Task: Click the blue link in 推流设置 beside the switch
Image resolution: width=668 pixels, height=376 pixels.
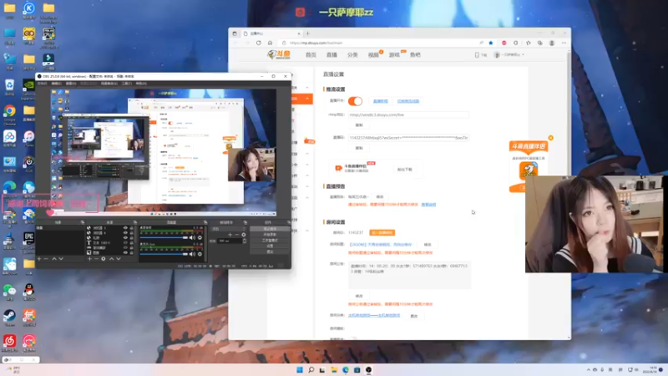Action: click(x=381, y=101)
